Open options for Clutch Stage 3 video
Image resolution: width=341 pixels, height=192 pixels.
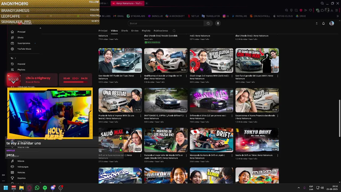[232, 76]
